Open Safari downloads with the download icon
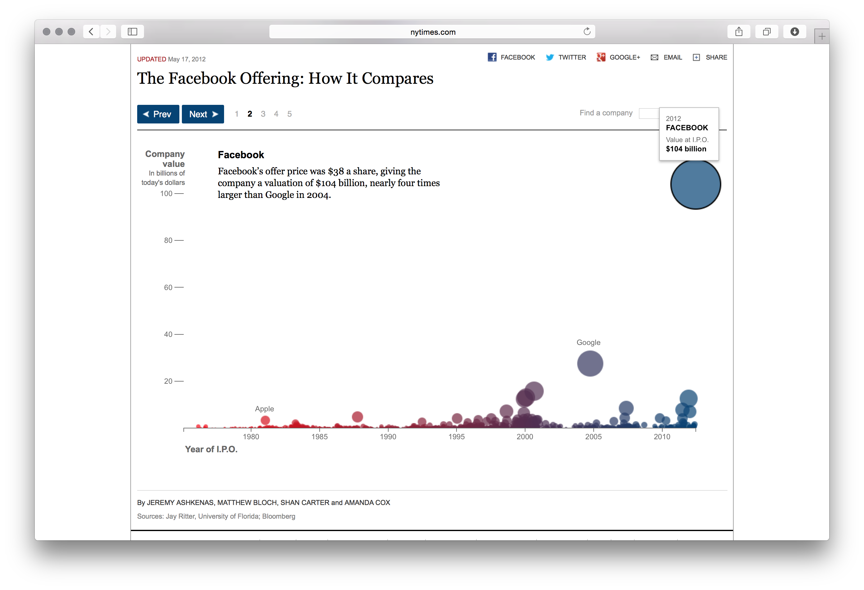The height and width of the screenshot is (590, 864). (x=795, y=32)
